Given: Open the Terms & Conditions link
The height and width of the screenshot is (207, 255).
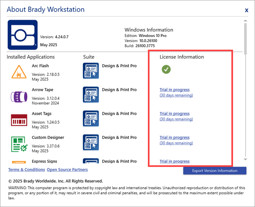Looking at the screenshot, I should coord(26,170).
